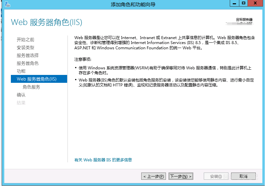265x186 pixels.
Task: Click the disabled 安装(I) button
Action: tap(216, 176)
